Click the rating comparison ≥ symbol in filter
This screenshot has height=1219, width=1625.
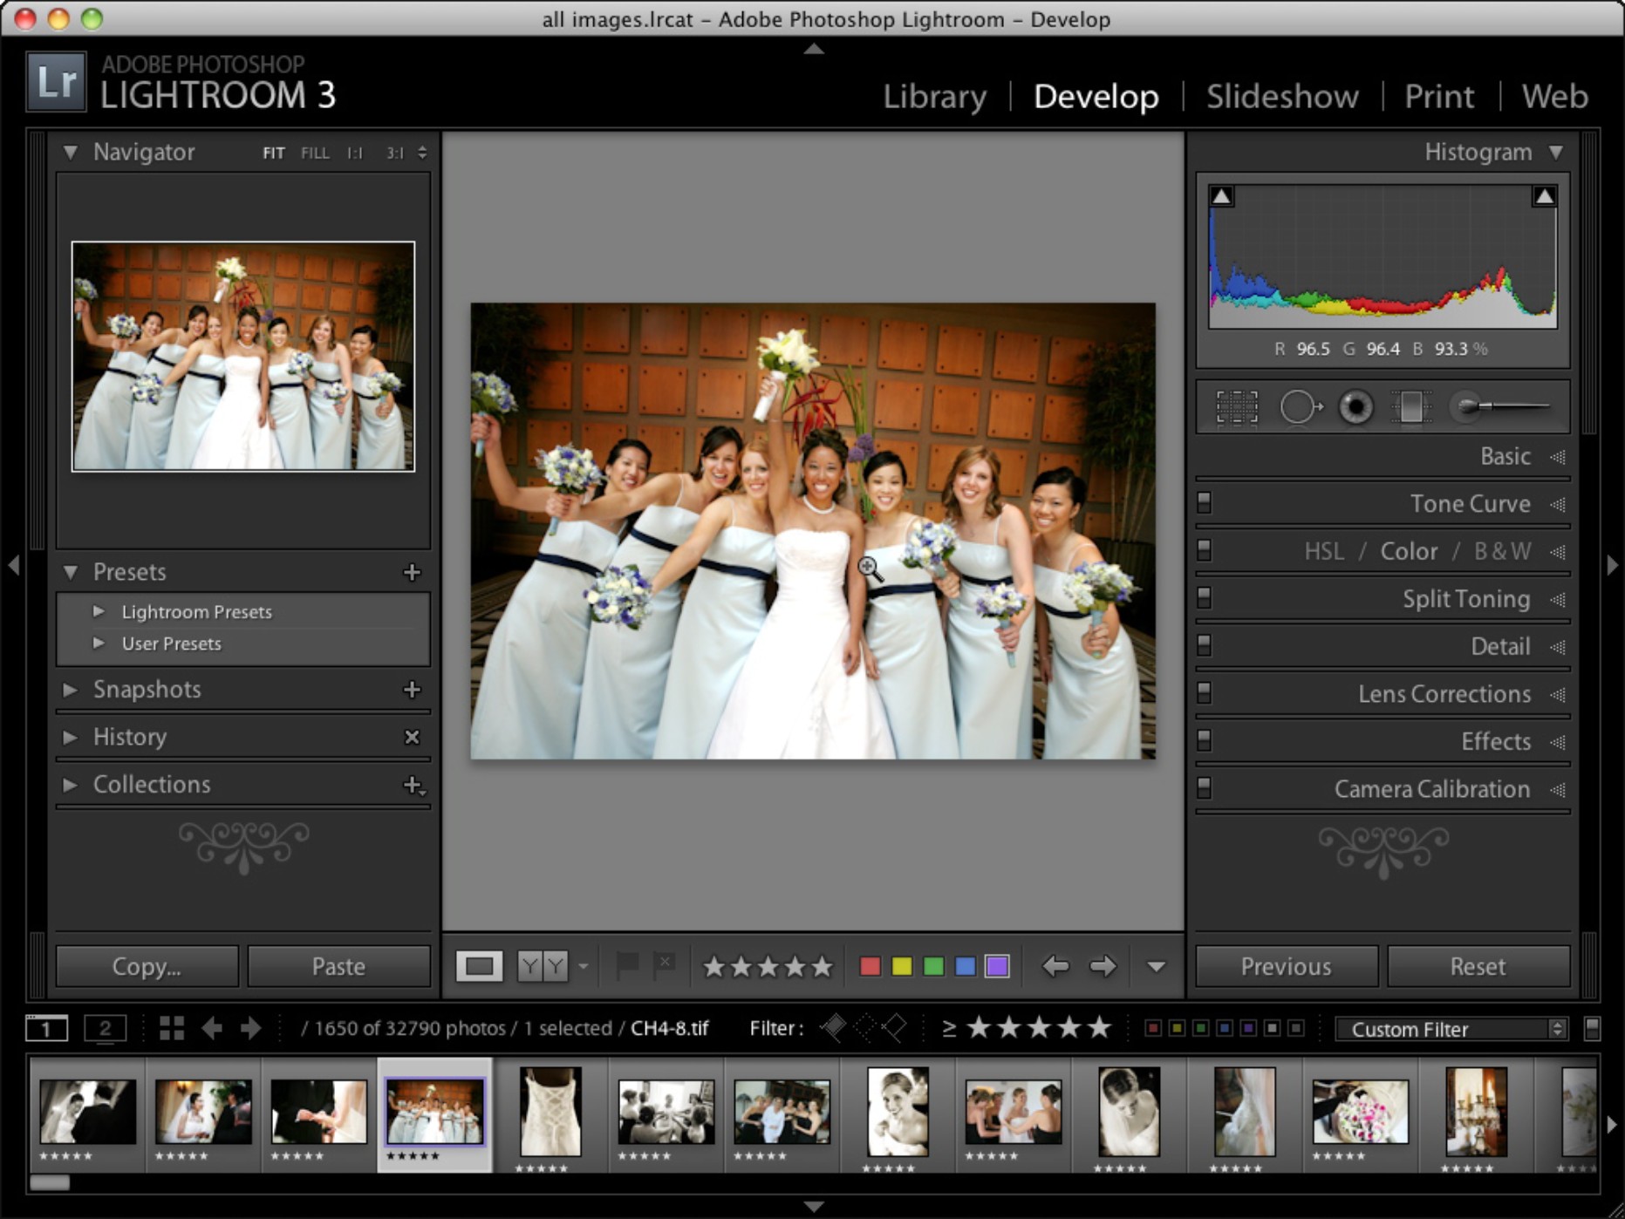tap(949, 1029)
